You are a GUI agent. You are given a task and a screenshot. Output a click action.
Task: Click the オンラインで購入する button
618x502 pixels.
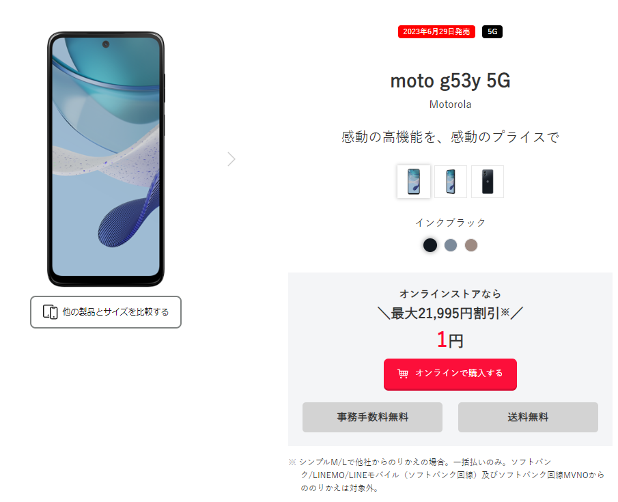click(450, 374)
